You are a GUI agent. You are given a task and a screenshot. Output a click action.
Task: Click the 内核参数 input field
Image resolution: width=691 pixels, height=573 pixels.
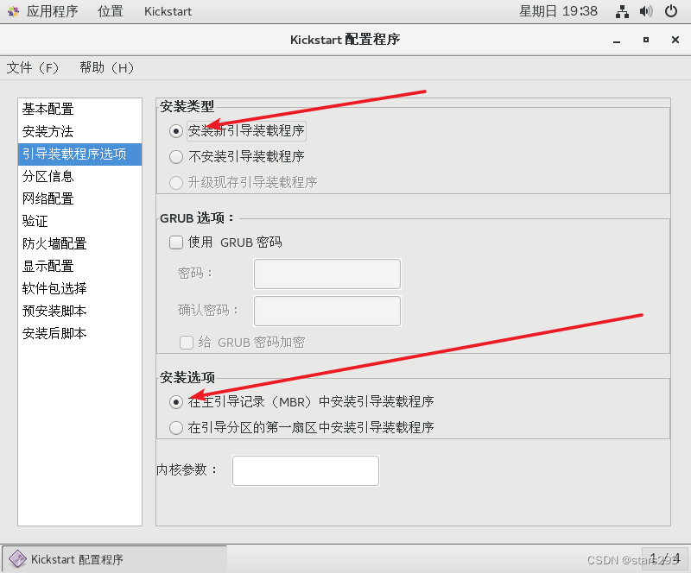306,471
